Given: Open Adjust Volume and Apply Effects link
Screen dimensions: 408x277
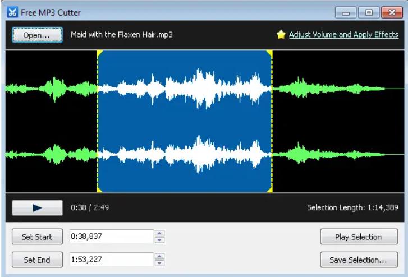Looking at the screenshot, I should pyautogui.click(x=343, y=35).
